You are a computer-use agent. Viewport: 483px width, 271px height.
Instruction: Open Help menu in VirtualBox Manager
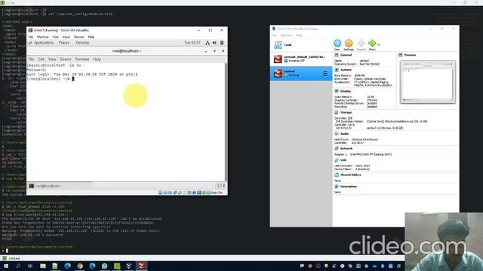point(299,35)
